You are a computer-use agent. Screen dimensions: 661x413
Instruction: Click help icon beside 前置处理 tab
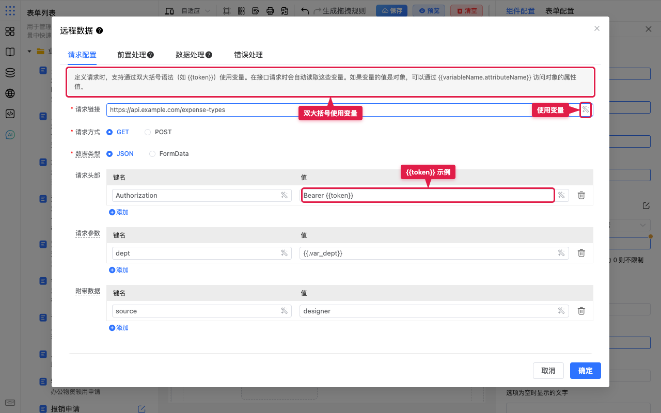[150, 55]
